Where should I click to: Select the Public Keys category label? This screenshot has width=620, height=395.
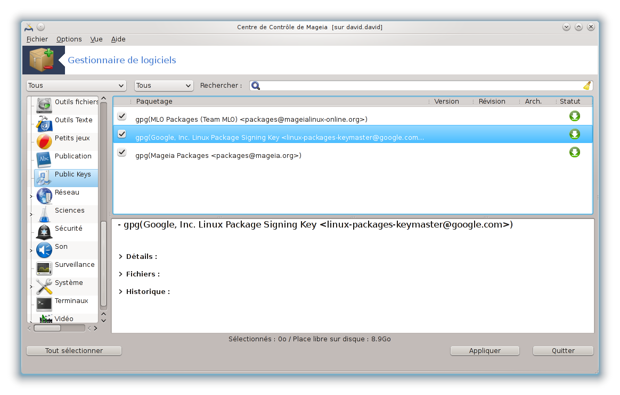click(73, 174)
